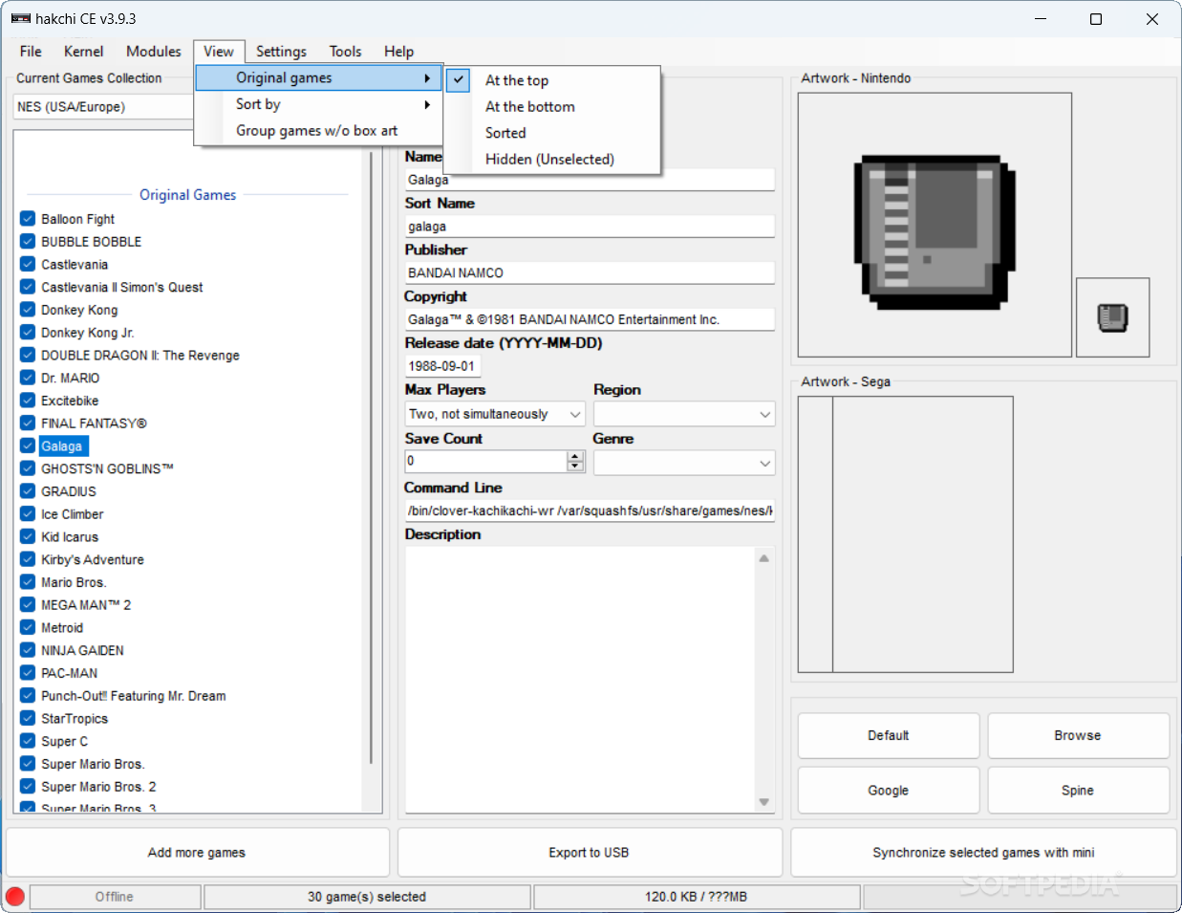The width and height of the screenshot is (1182, 913).
Task: Click the Spine artwork button
Action: point(1078,791)
